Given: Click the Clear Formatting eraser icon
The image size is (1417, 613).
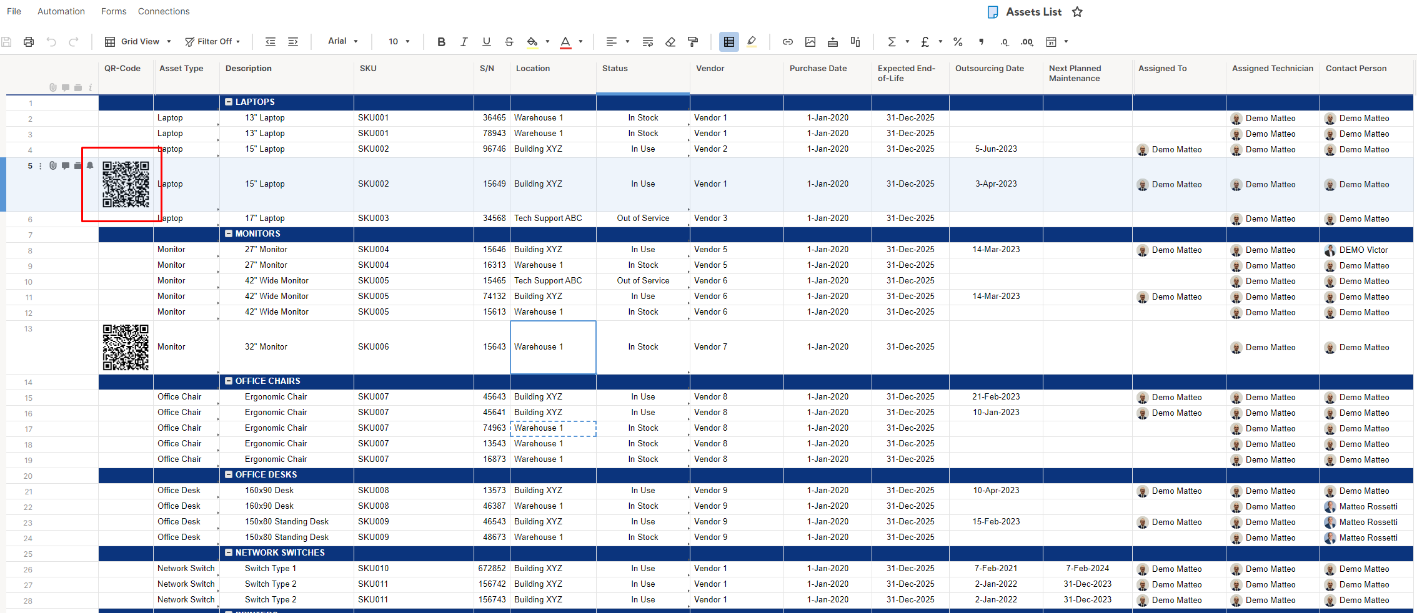Looking at the screenshot, I should (x=670, y=42).
